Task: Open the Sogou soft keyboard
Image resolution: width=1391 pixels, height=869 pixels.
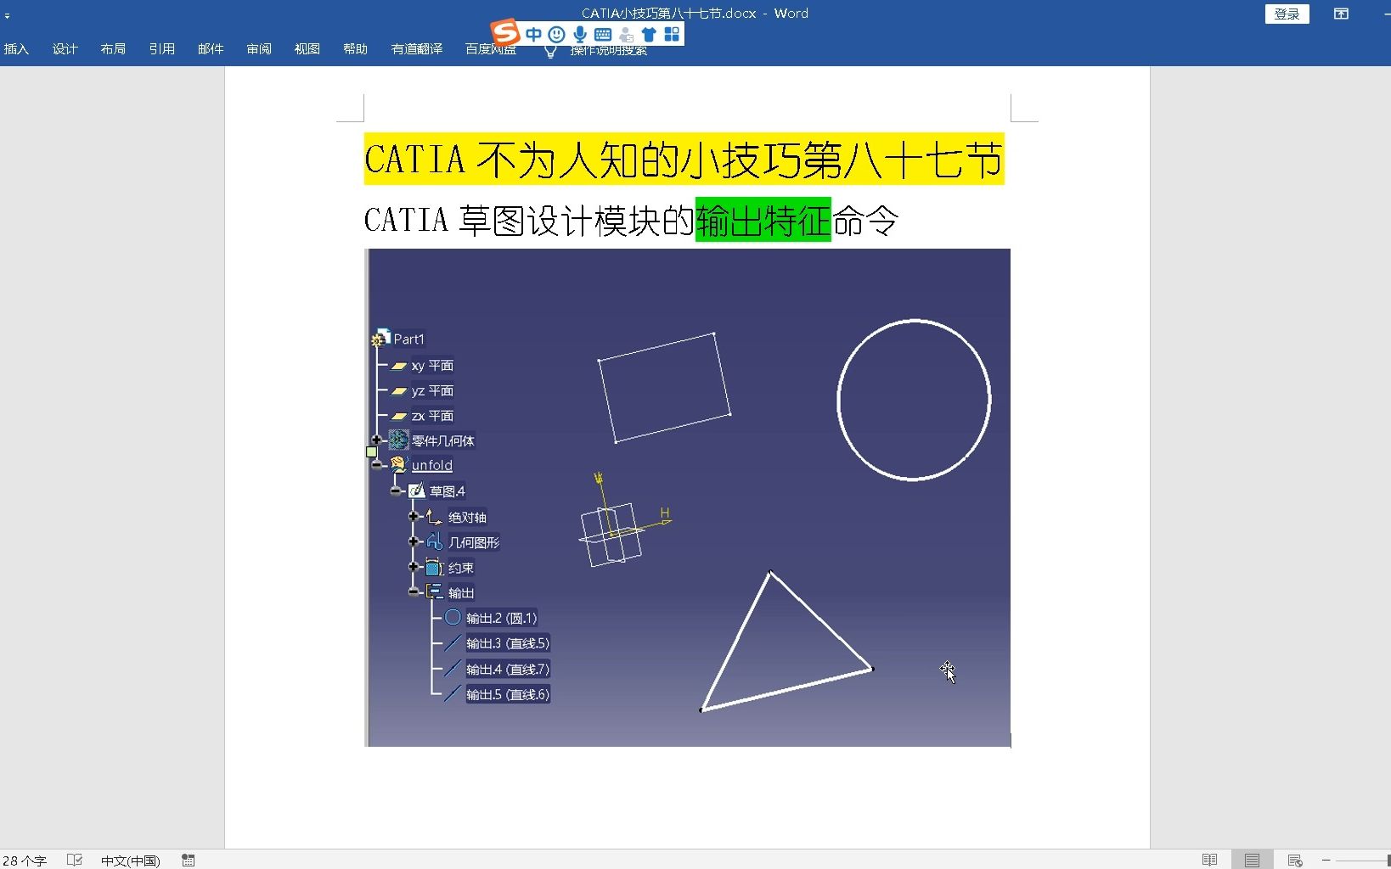Action: pyautogui.click(x=603, y=34)
